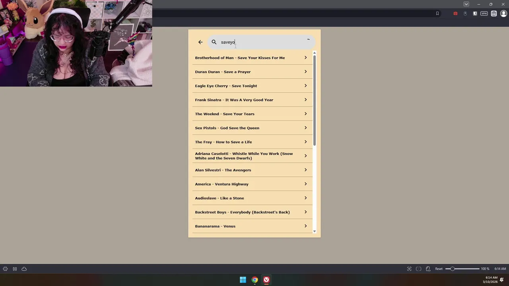This screenshot has height=286, width=509.
Task: Expand the Brotherhood of Man song row chevron
Action: (305, 58)
